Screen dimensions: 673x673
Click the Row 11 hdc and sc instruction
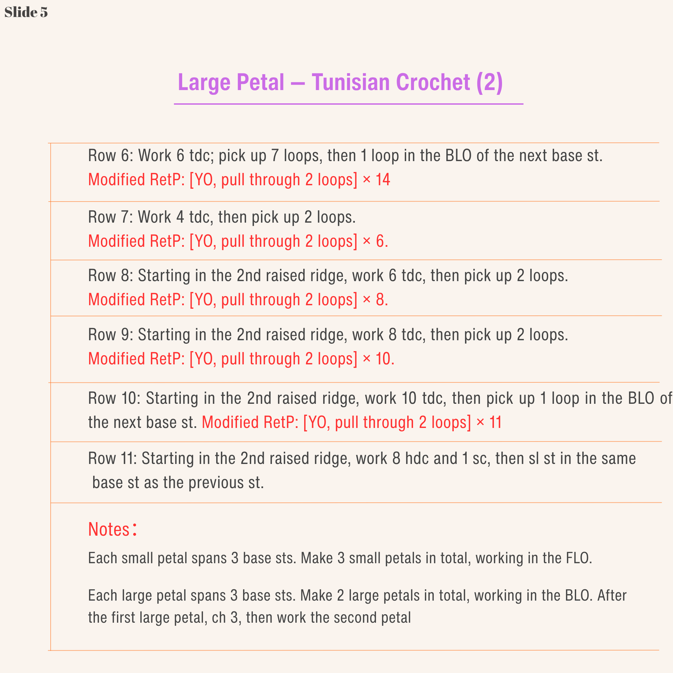point(362,459)
